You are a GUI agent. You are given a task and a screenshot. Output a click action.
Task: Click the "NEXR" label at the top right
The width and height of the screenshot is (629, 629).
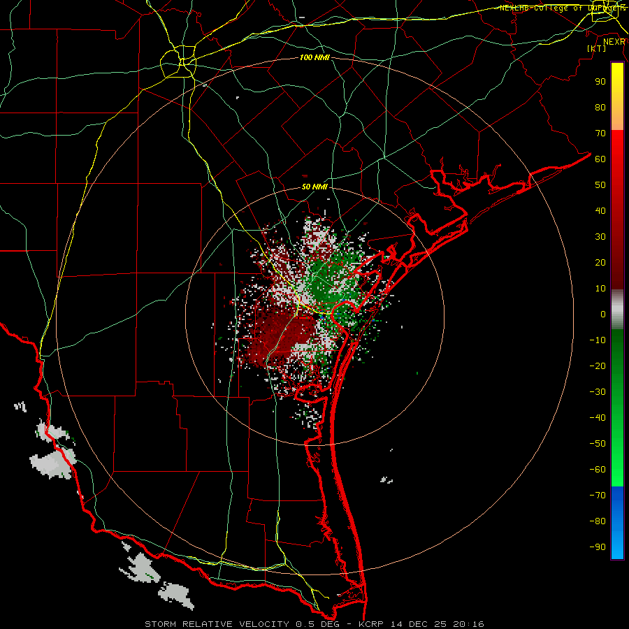[614, 42]
